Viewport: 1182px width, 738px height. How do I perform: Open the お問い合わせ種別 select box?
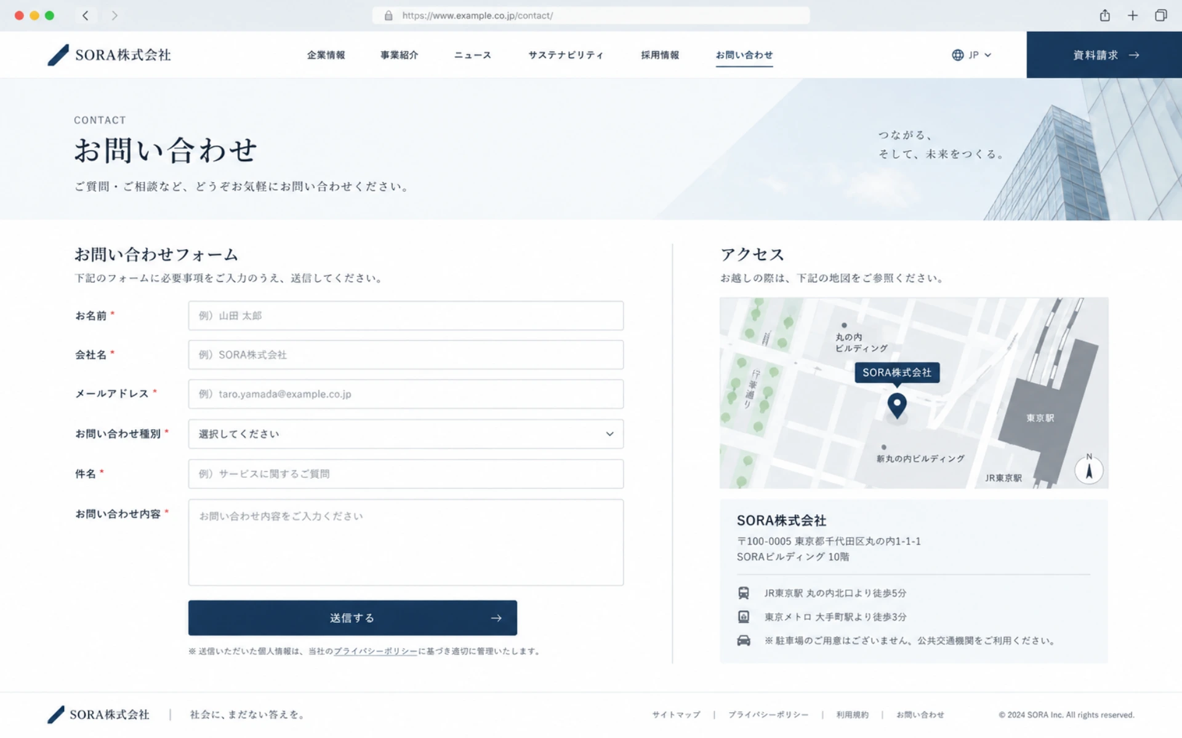(406, 434)
